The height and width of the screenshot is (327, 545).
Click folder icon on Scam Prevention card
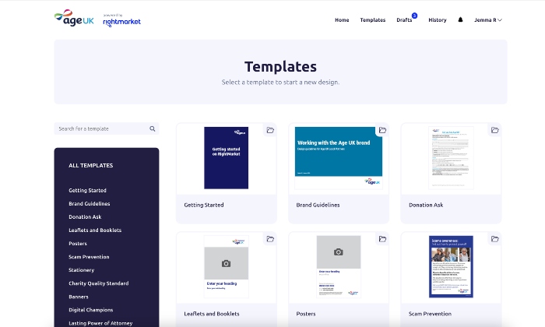tap(494, 239)
